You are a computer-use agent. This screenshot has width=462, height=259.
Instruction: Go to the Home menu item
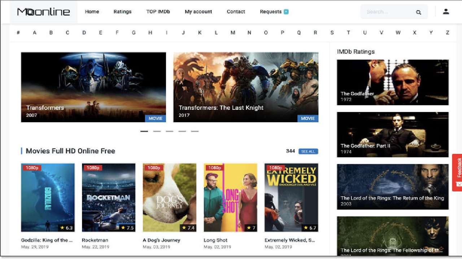(92, 12)
